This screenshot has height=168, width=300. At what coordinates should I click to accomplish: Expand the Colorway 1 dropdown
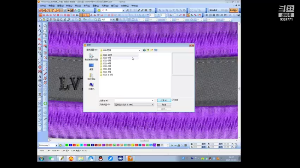(57, 145)
